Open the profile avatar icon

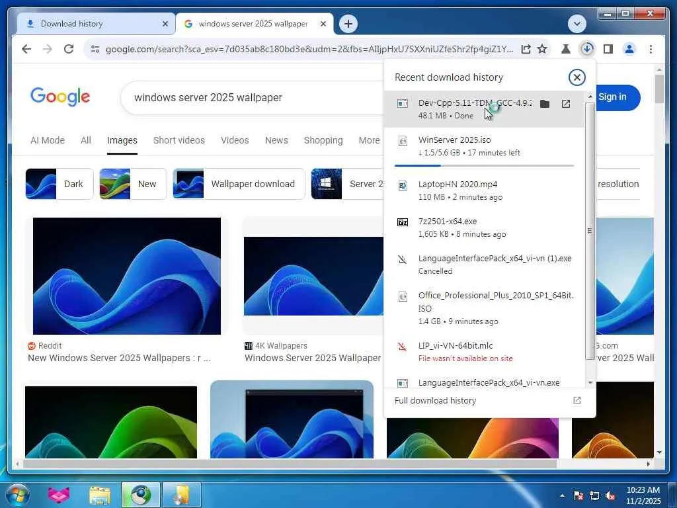[x=629, y=49]
